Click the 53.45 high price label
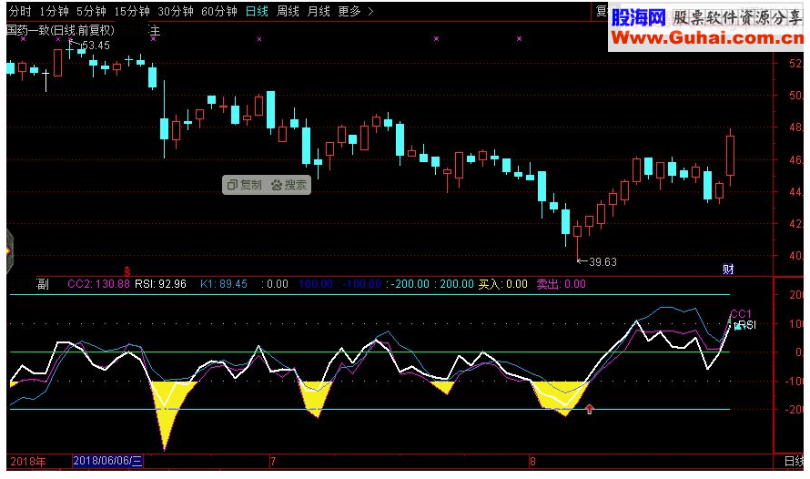The height and width of the screenshot is (479, 810). tap(96, 46)
